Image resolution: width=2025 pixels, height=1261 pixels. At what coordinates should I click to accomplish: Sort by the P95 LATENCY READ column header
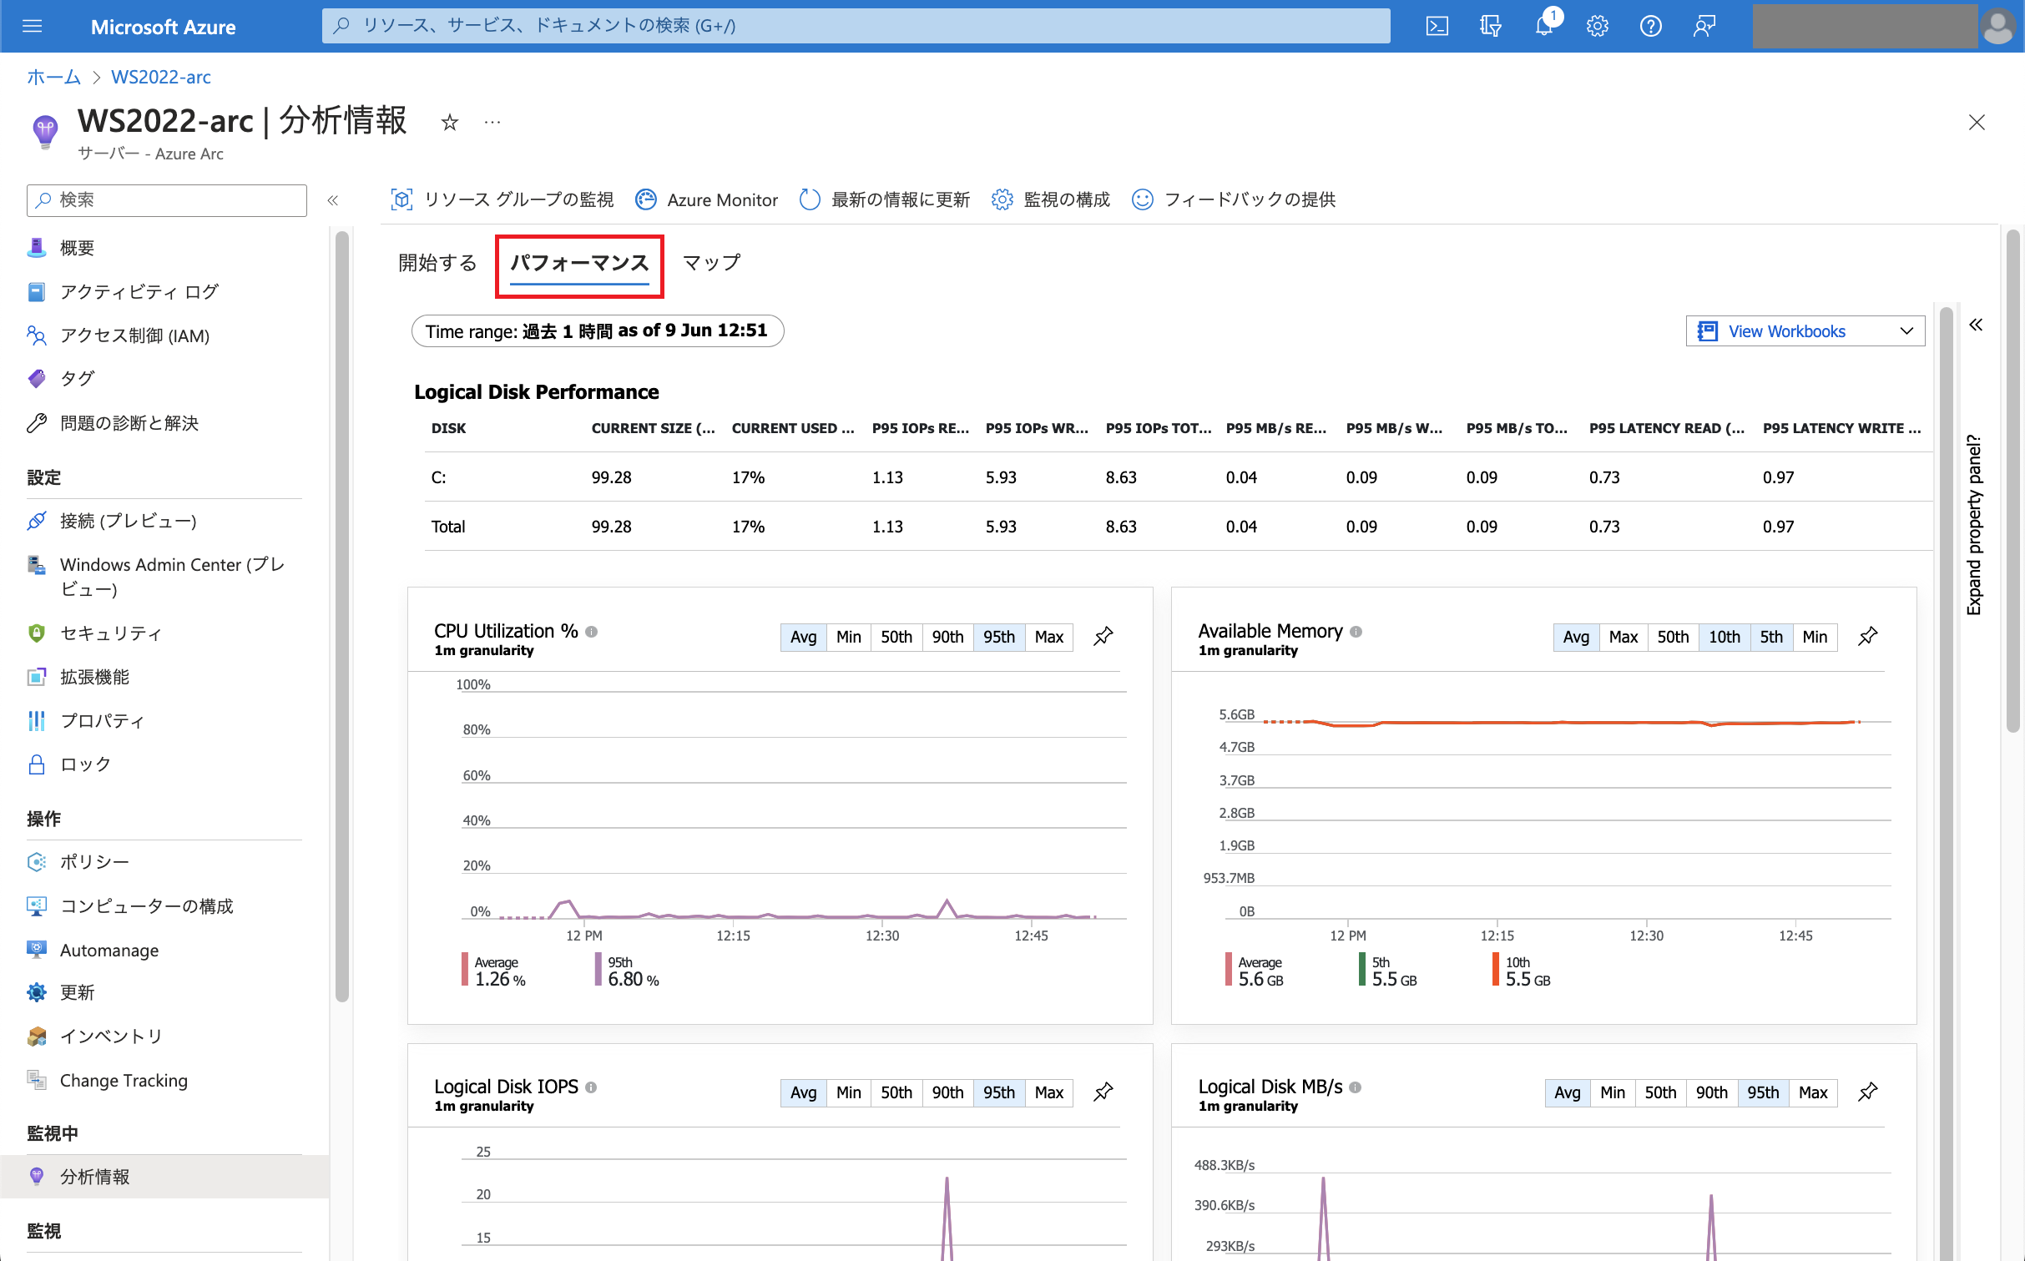pyautogui.click(x=1666, y=428)
